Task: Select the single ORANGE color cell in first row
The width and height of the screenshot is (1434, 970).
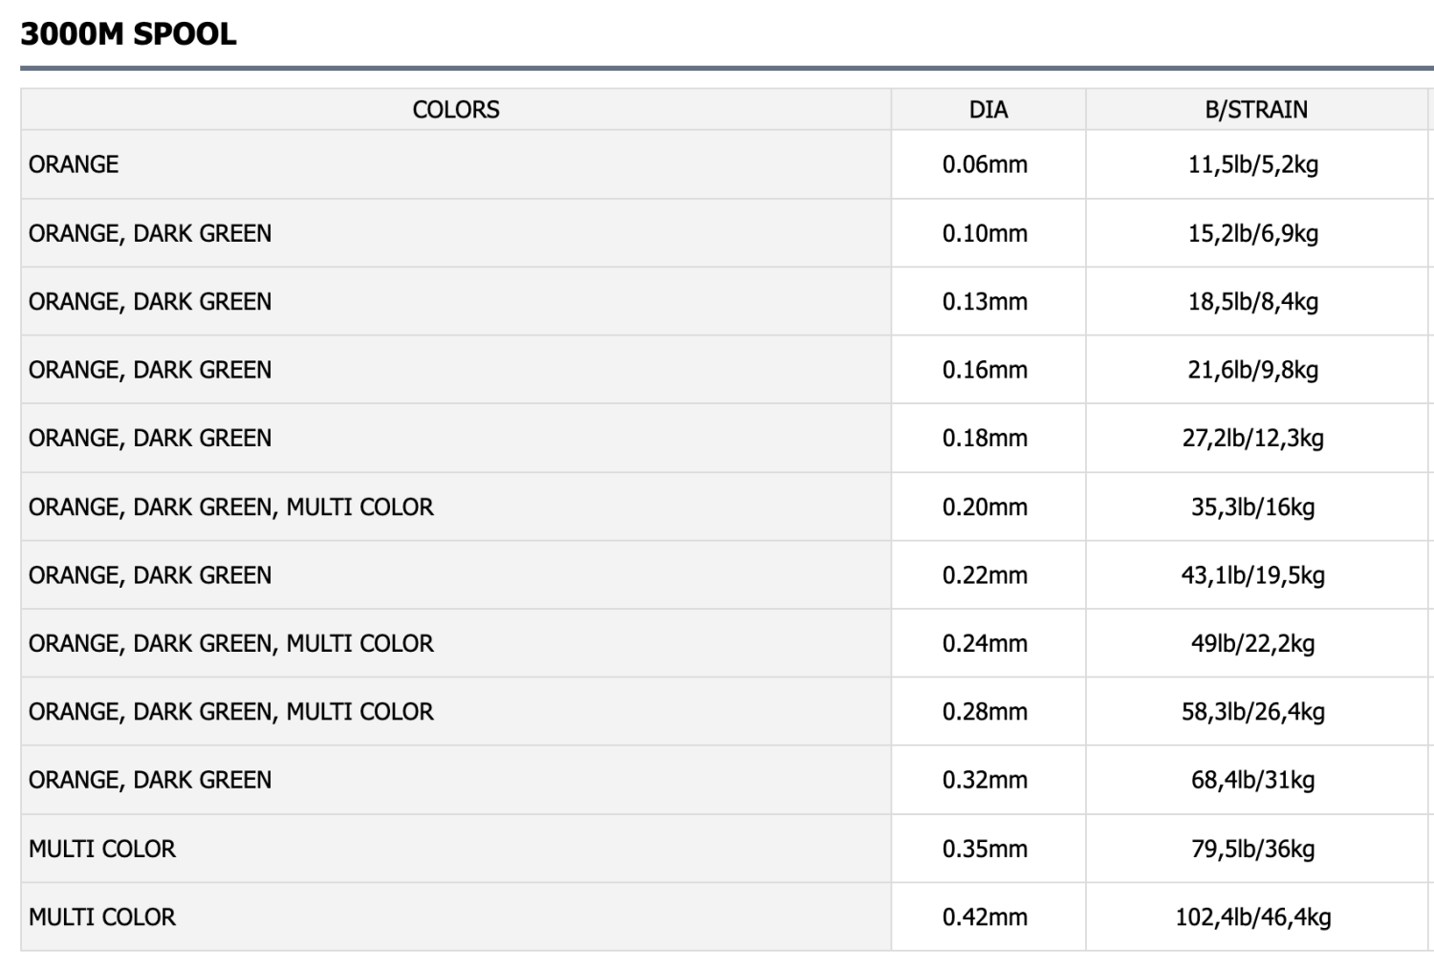Action: (74, 164)
